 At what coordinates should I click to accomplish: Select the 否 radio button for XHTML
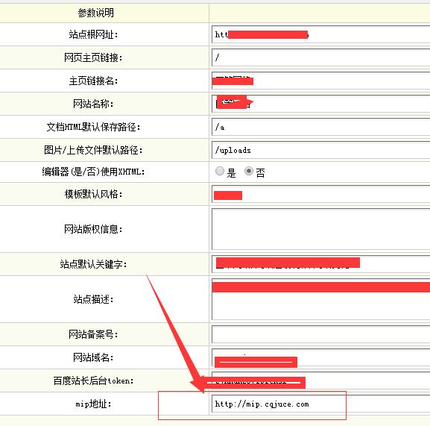coord(249,171)
